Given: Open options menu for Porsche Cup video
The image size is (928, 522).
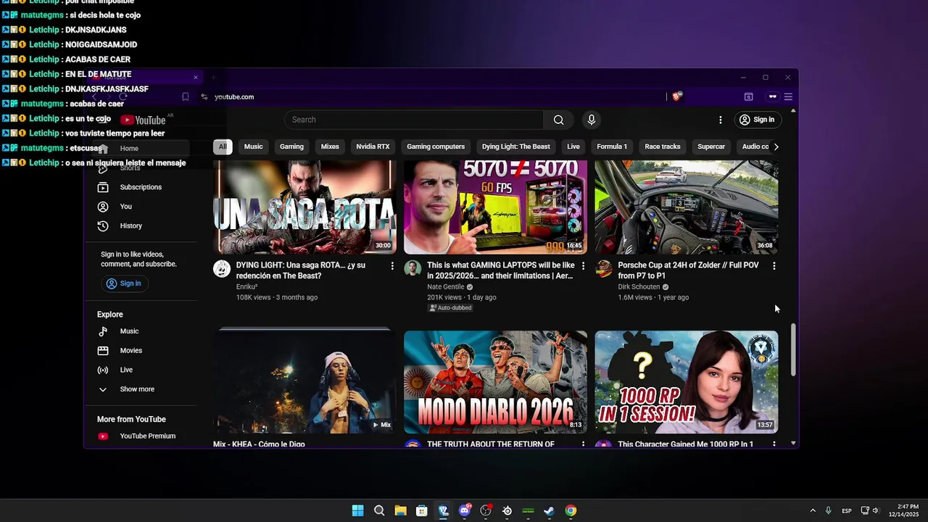Looking at the screenshot, I should pos(774,266).
